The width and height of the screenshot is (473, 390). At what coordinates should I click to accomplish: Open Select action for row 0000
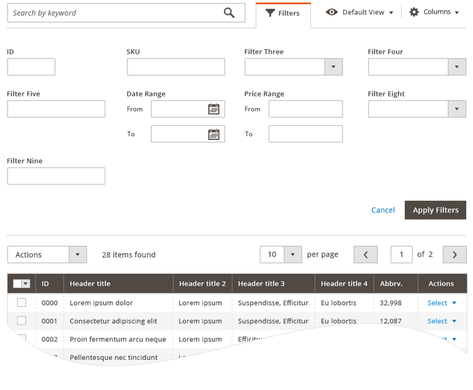[441, 303]
